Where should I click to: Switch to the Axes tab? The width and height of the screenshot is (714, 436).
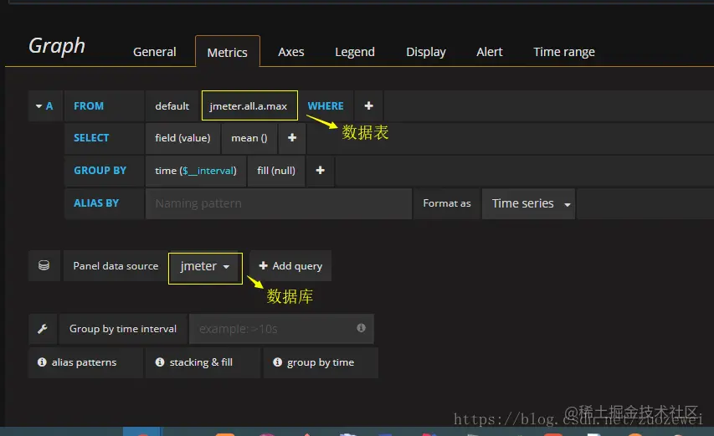[291, 52]
